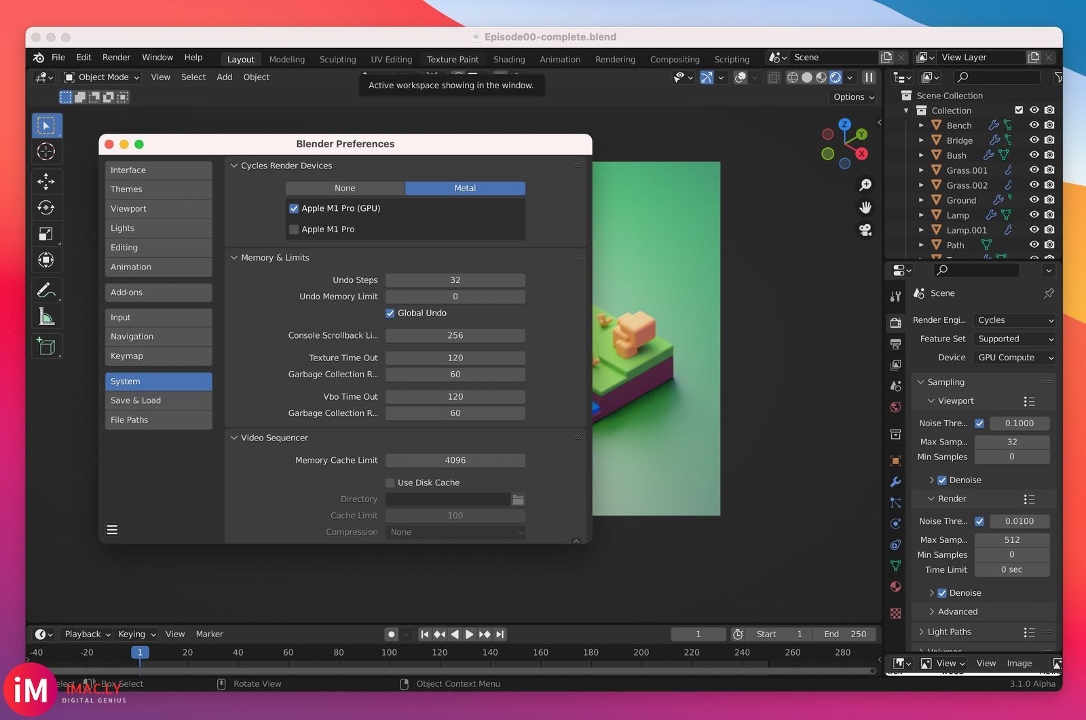Toggle the camera view icon in viewport
Image resolution: width=1086 pixels, height=720 pixels.
[865, 230]
